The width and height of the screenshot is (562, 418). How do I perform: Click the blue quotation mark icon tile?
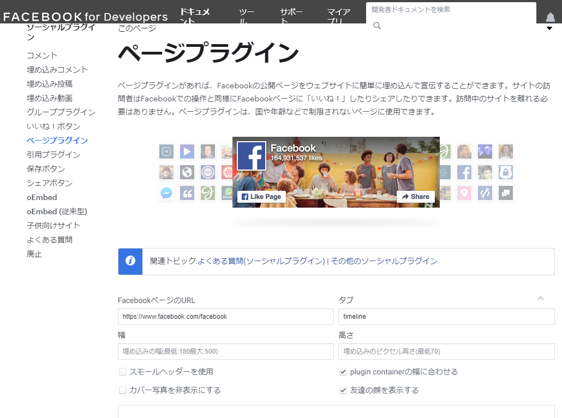point(187,193)
